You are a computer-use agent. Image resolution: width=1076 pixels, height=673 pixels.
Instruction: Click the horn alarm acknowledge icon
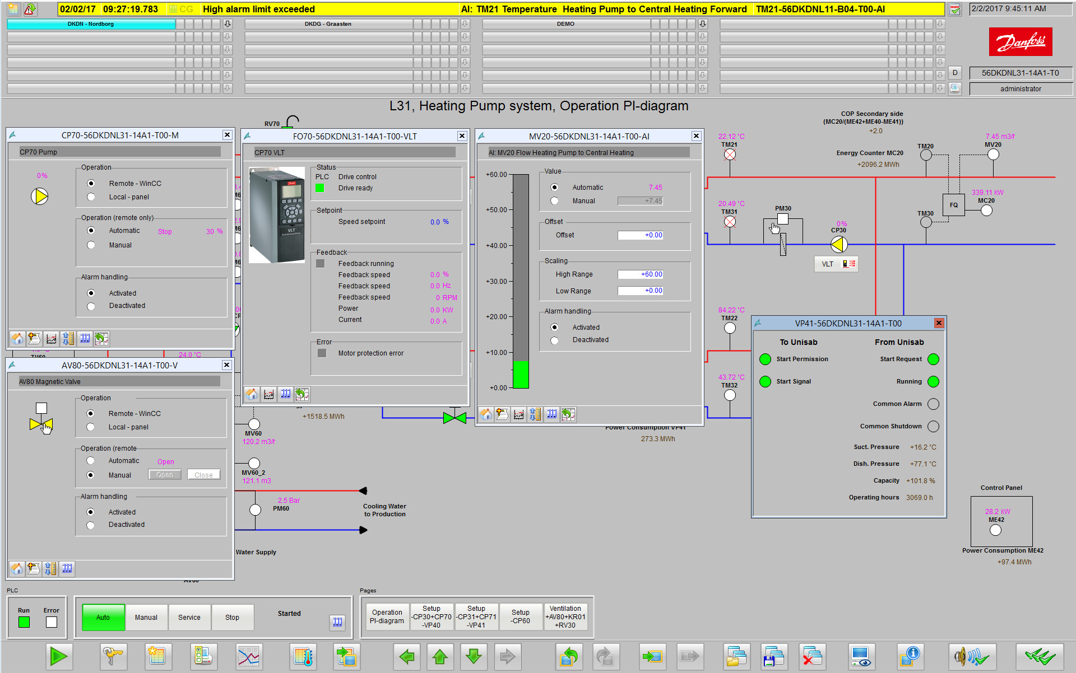pos(972,656)
